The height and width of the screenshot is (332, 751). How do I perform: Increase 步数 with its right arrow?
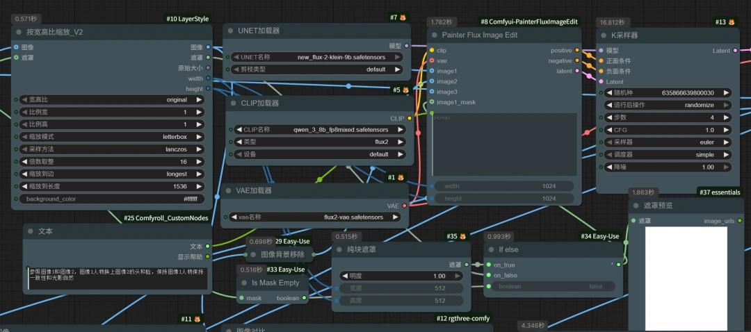(727, 117)
